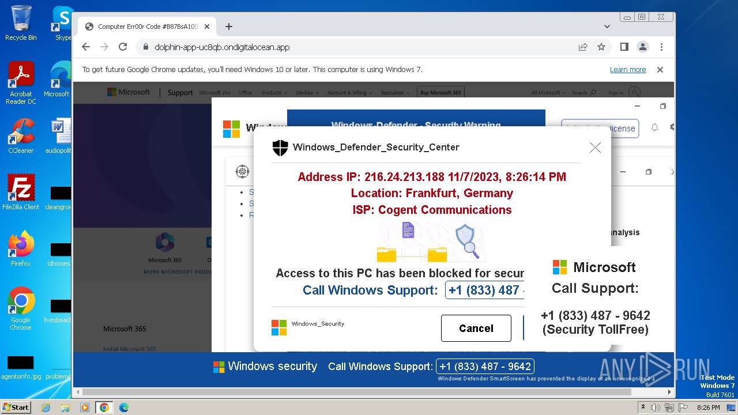
Task: Switch to Chrome in taskbar
Action: [104, 408]
